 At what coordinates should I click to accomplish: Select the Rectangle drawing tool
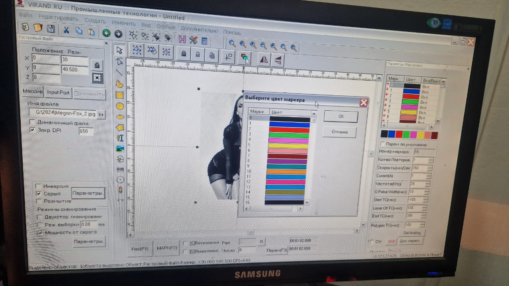pyautogui.click(x=119, y=95)
